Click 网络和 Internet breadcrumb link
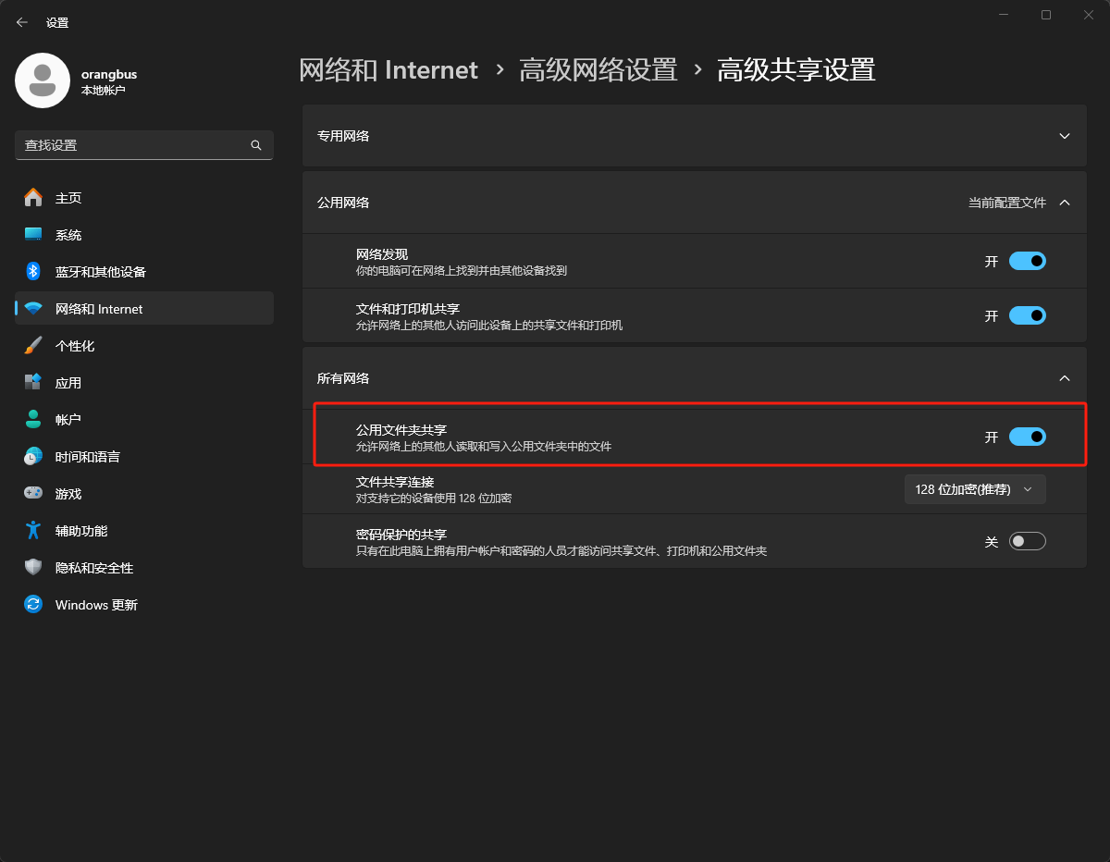 click(388, 70)
